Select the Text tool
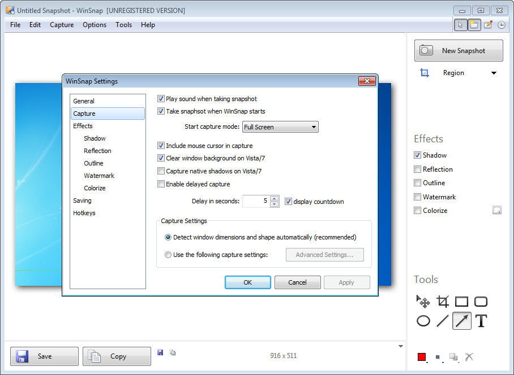The image size is (514, 375). pyautogui.click(x=481, y=321)
